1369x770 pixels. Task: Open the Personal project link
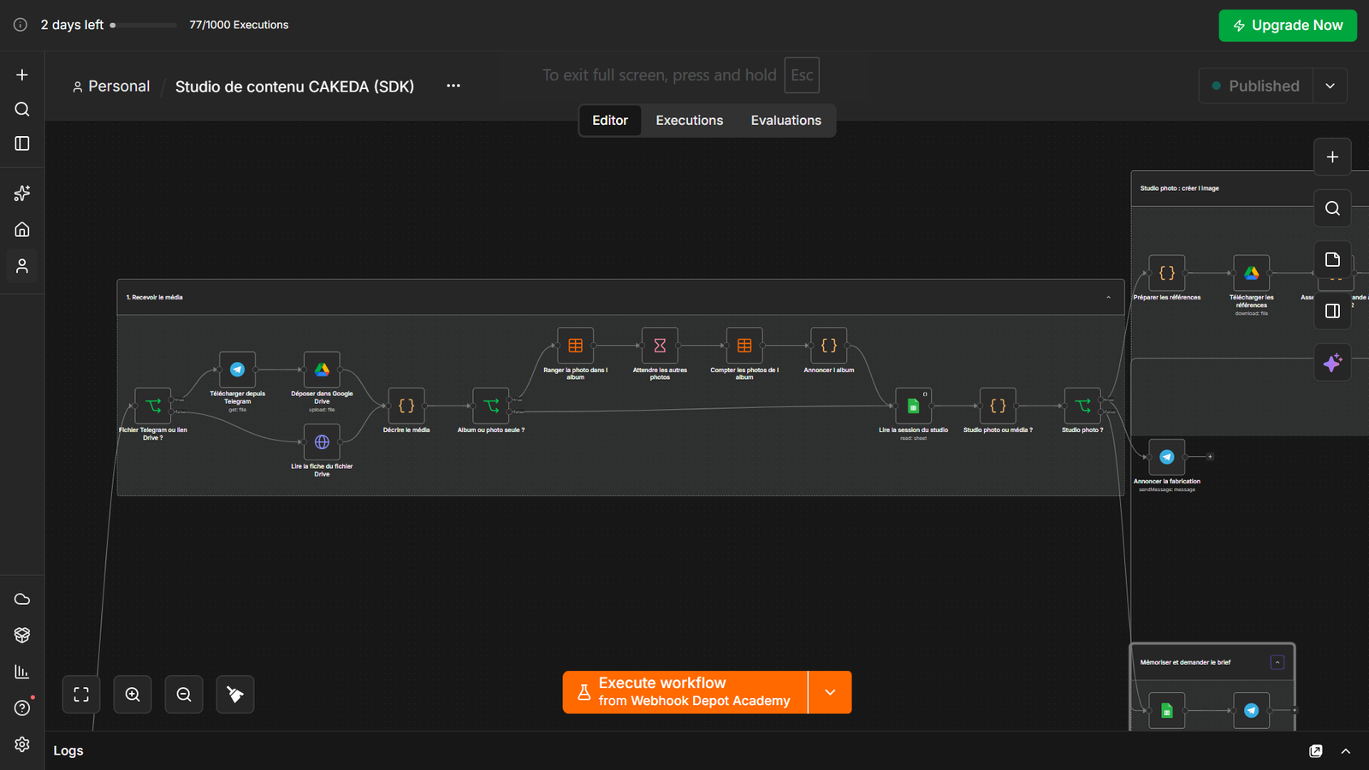coord(111,86)
